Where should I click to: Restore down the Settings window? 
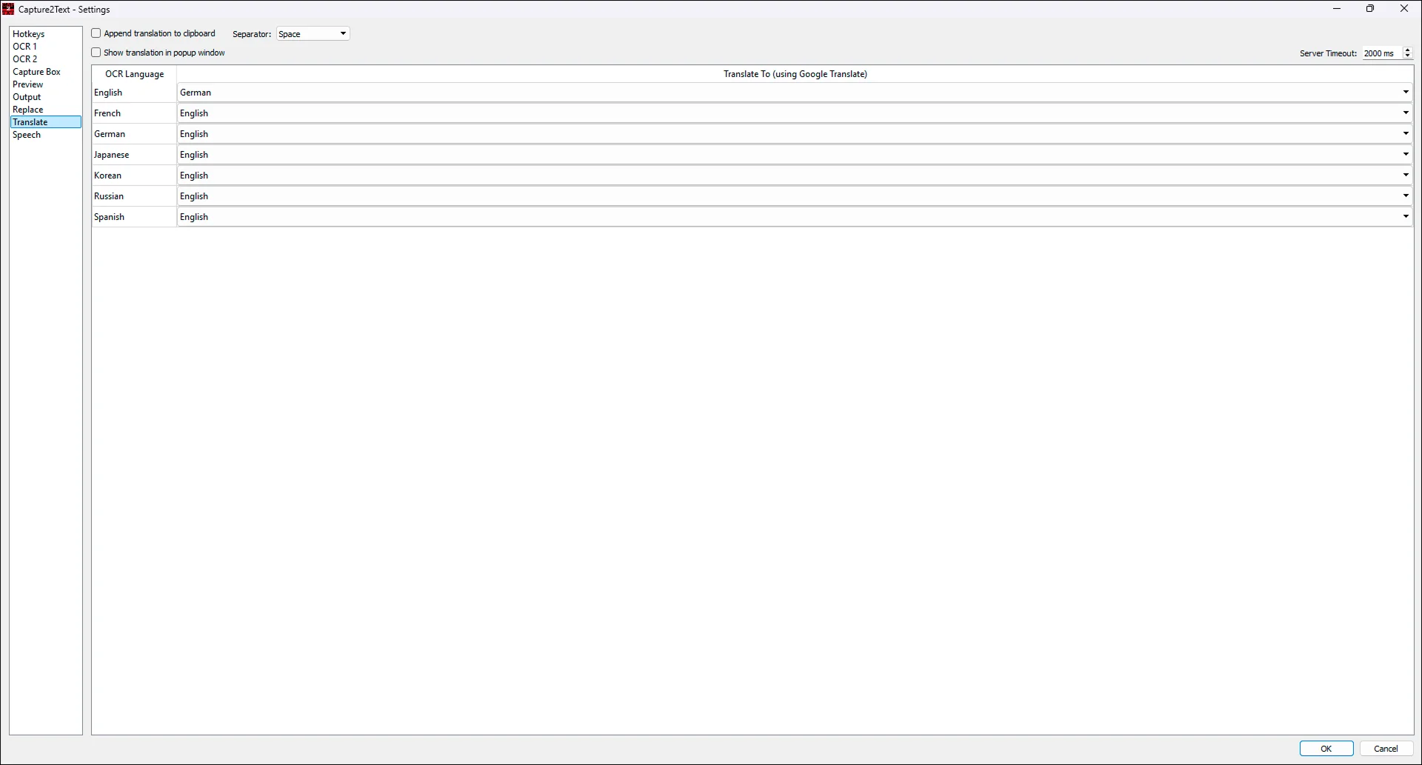(x=1370, y=9)
